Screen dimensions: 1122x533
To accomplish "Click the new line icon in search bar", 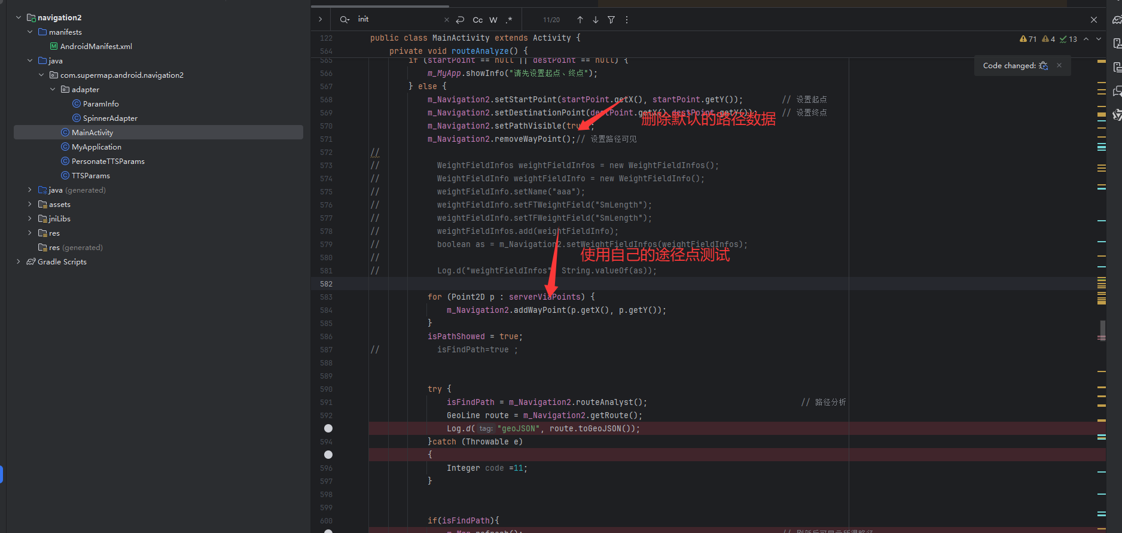I will pos(460,20).
